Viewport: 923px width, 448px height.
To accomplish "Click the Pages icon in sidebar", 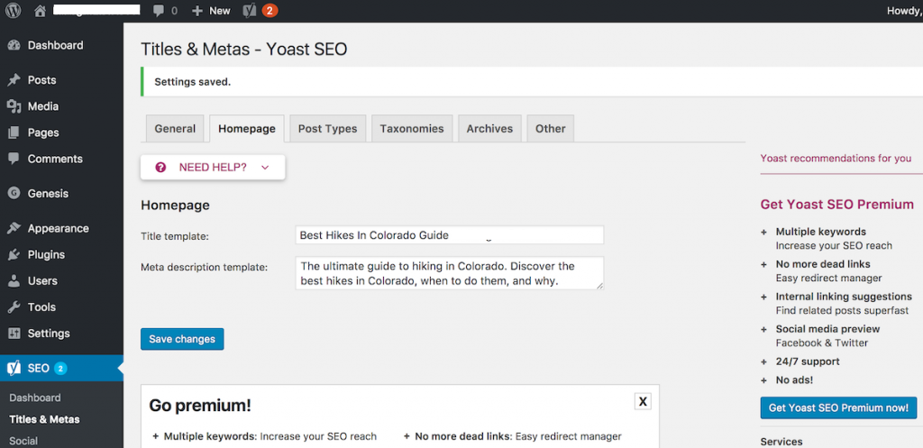I will point(14,133).
